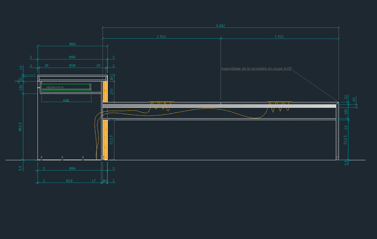Click the right 1 521 dimension value
377x239 pixels.
pos(279,37)
